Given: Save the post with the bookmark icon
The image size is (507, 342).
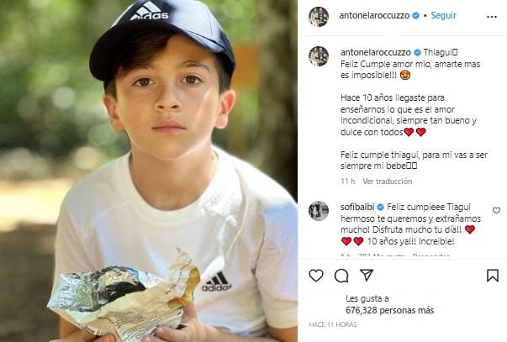Looking at the screenshot, I should click(x=493, y=276).
